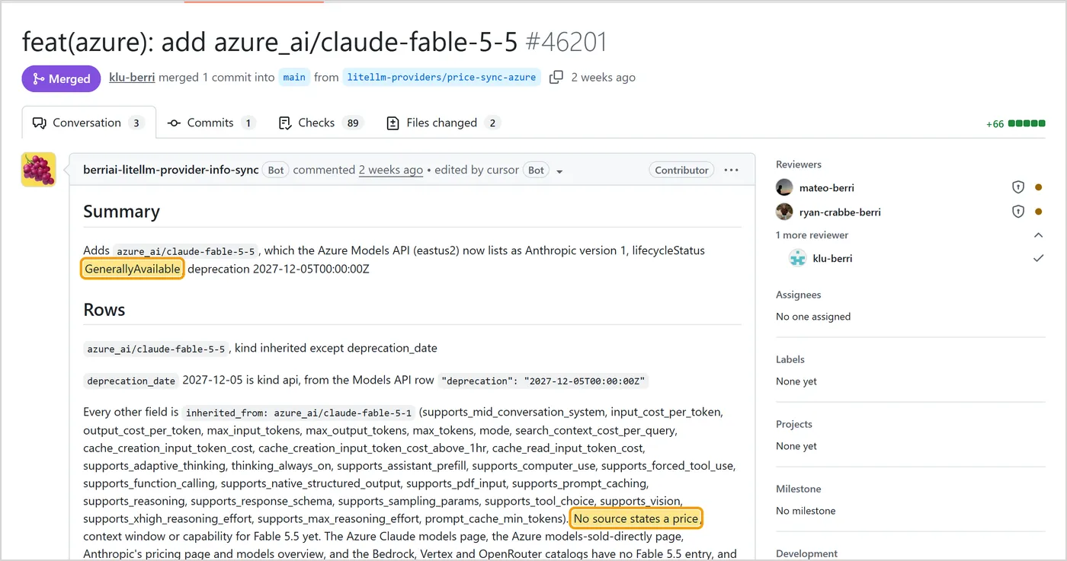
Task: Open ryan-crabbe-berri reviewer profile
Action: tap(840, 212)
